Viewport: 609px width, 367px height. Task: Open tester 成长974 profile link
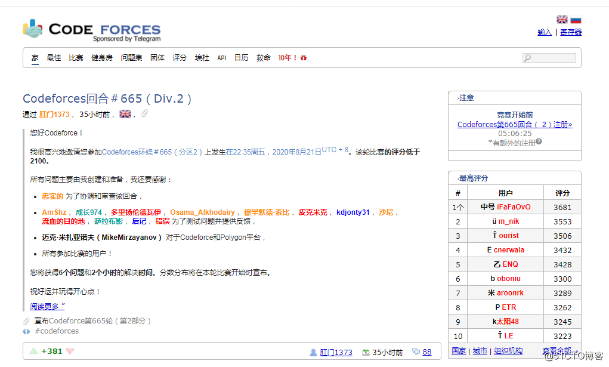coord(88,212)
